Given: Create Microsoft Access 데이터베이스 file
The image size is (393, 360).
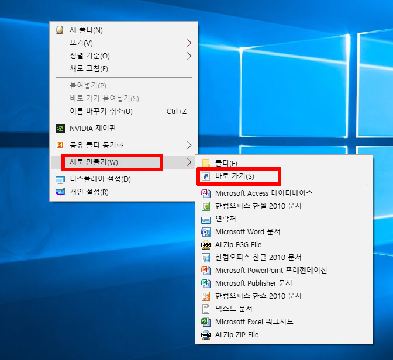Looking at the screenshot, I should click(284, 193).
